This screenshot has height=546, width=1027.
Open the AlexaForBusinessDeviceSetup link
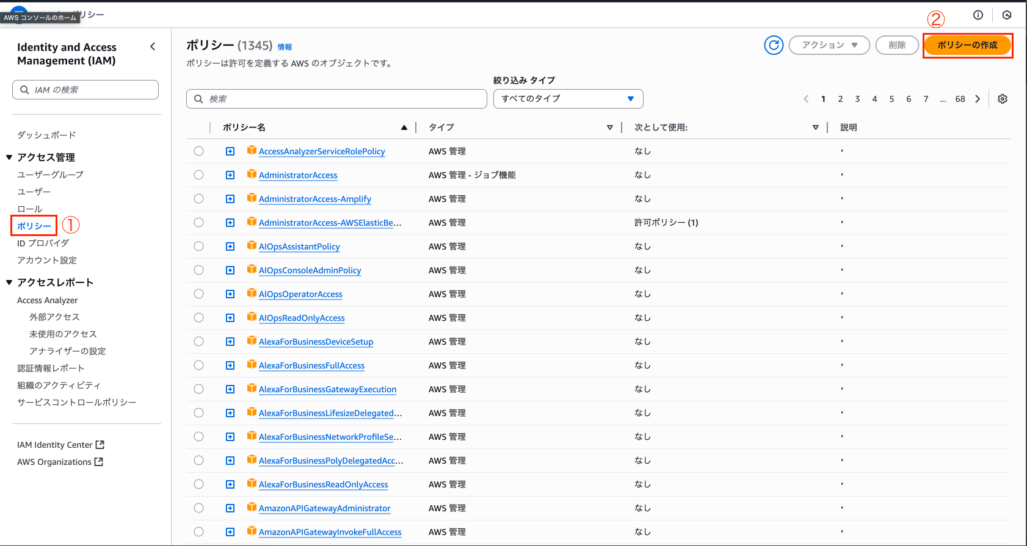point(316,342)
